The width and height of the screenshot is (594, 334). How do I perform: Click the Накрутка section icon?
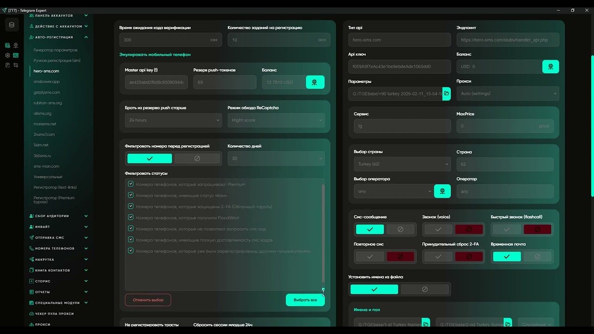(x=31, y=259)
